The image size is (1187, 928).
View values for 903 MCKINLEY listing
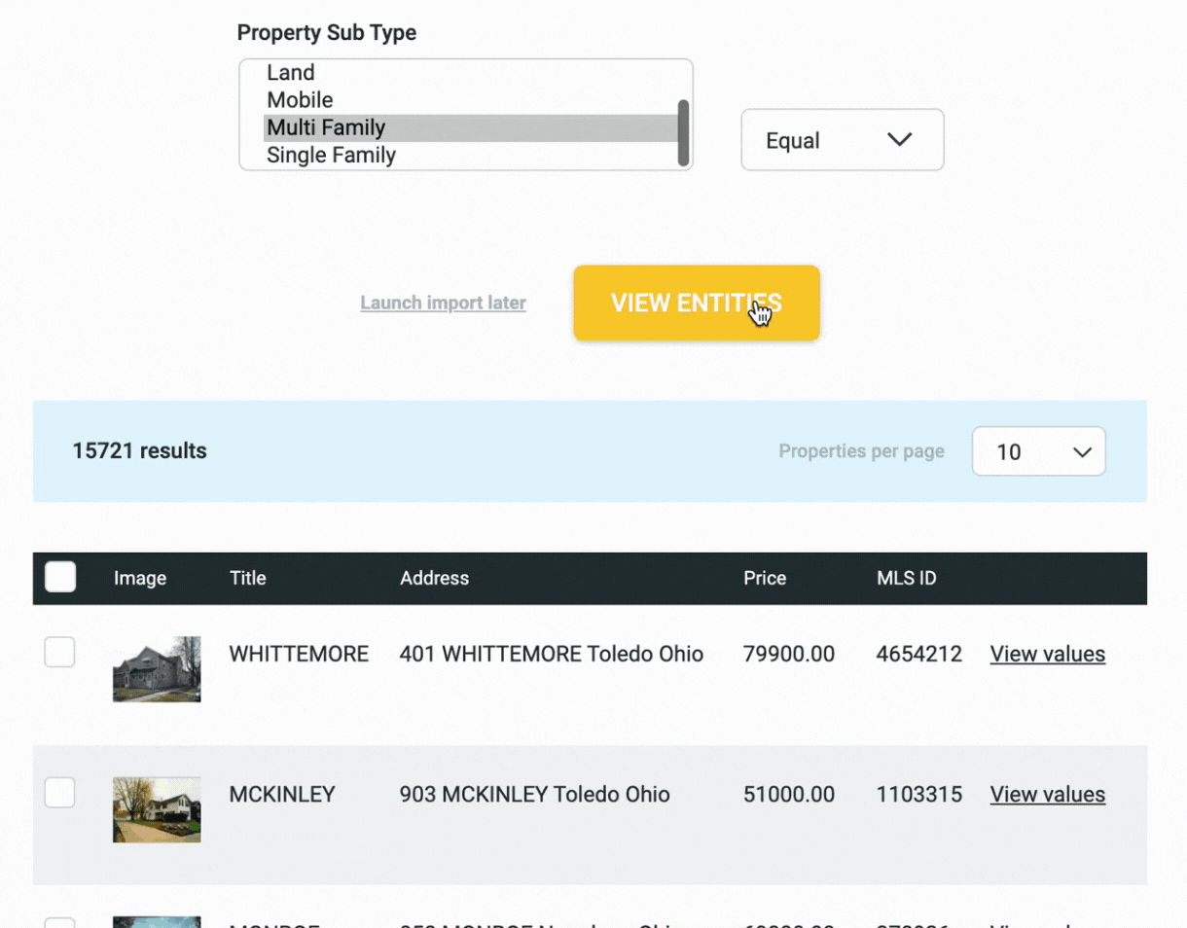click(1047, 795)
